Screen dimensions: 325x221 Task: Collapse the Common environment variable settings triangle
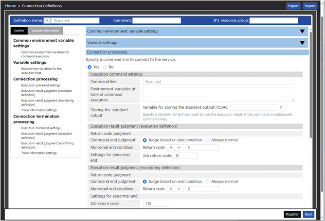303,31
